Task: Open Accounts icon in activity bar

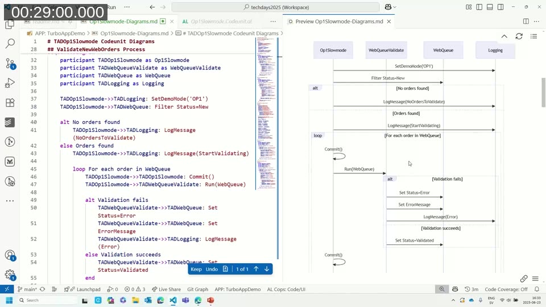Action: pos(10,255)
